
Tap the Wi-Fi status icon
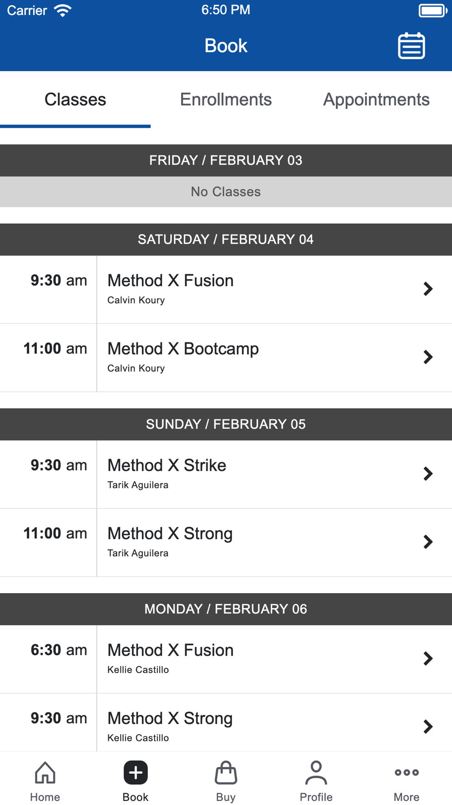click(62, 10)
